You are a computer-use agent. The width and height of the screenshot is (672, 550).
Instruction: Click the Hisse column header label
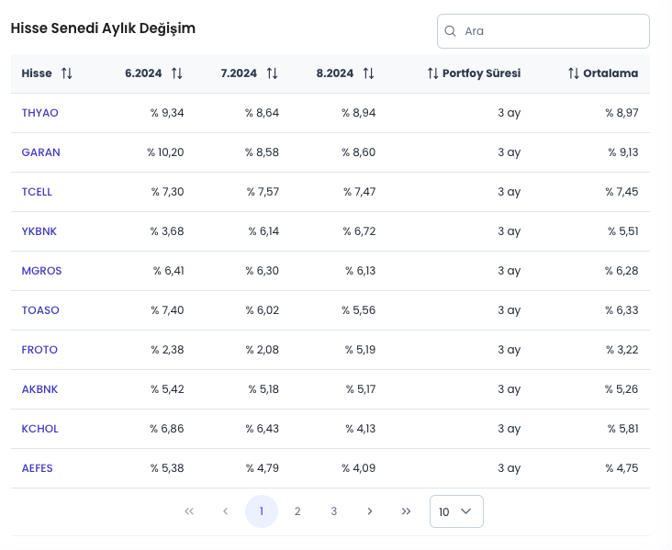(x=37, y=73)
